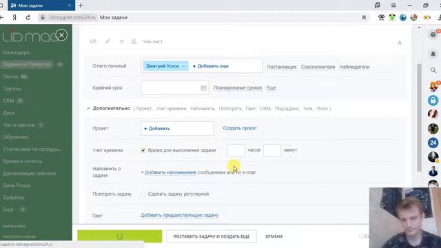
Task: Click the Yandex Я home button
Action: tap(14, 17)
